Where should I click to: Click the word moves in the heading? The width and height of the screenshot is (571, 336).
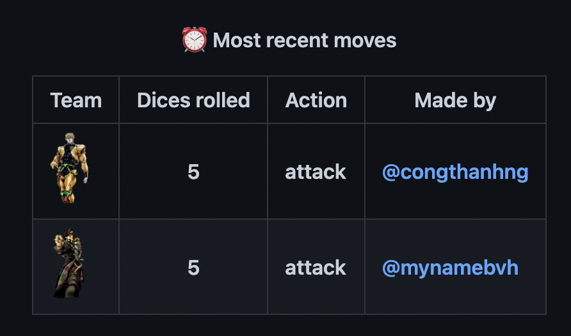tap(365, 40)
